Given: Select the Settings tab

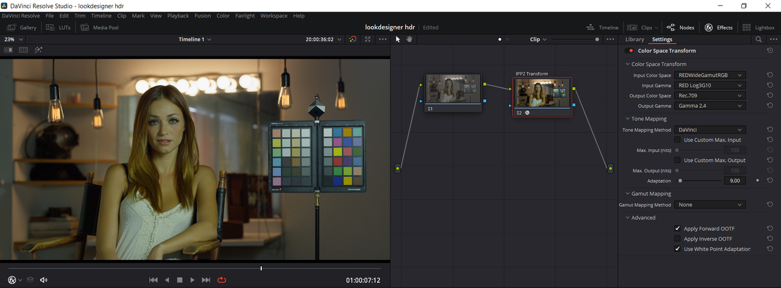Looking at the screenshot, I should pos(662,39).
